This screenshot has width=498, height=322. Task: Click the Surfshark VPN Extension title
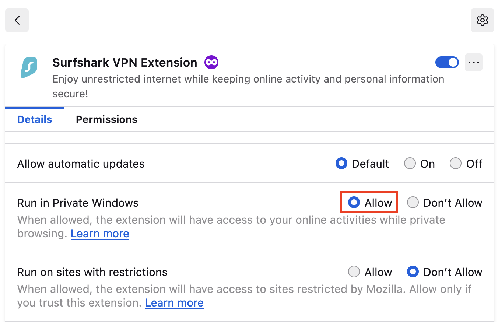(x=125, y=62)
